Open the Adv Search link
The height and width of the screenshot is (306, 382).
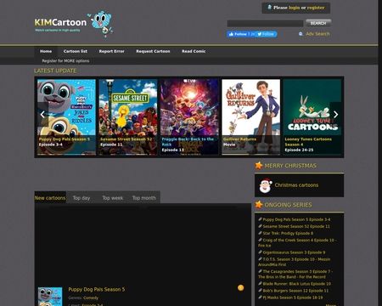click(x=317, y=34)
